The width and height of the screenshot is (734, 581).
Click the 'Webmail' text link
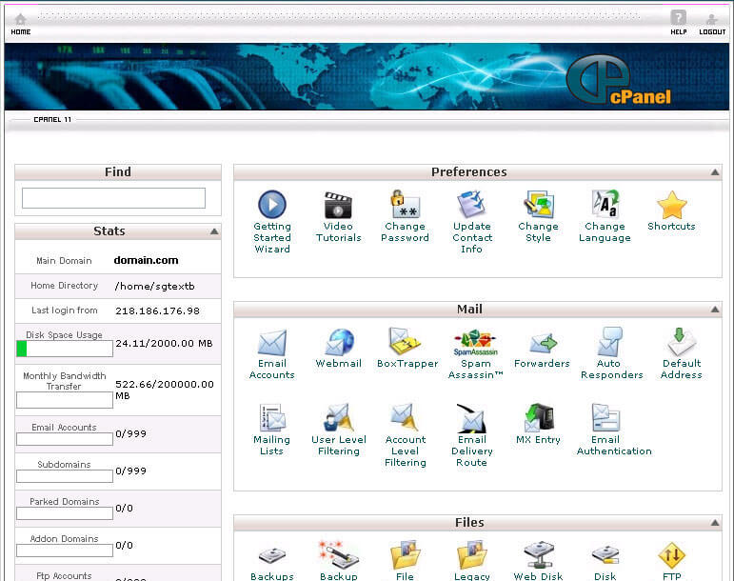click(x=339, y=364)
